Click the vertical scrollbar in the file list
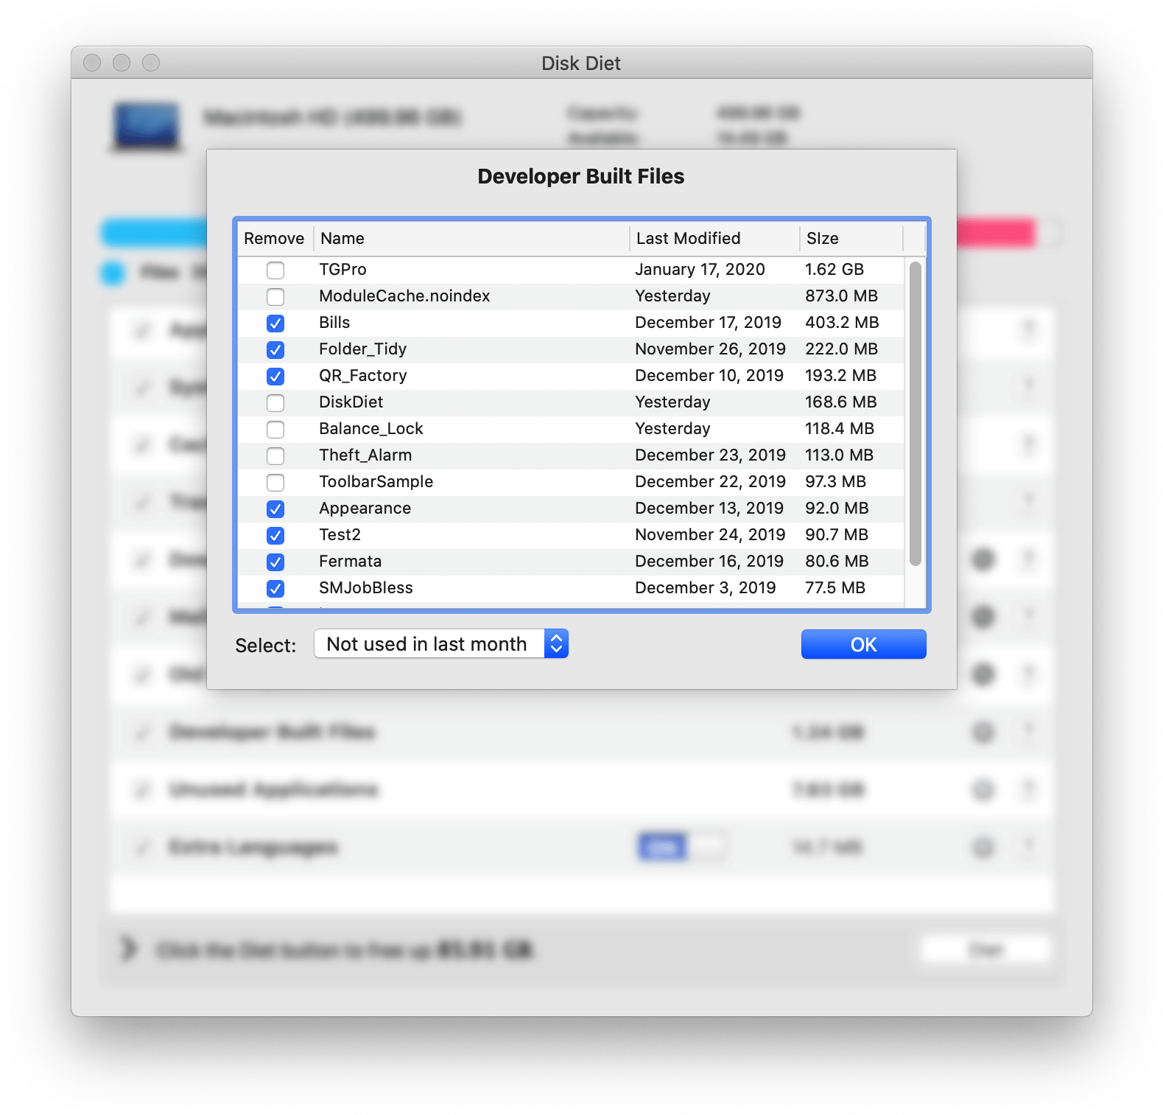The image size is (1163, 1115). (916, 413)
